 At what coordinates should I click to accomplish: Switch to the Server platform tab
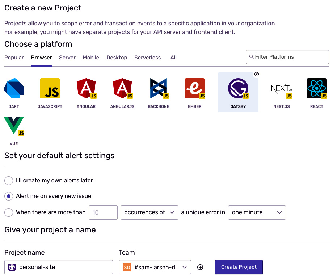67,58
